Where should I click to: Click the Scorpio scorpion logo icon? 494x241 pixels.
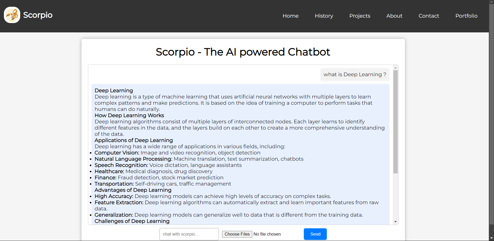click(x=12, y=15)
